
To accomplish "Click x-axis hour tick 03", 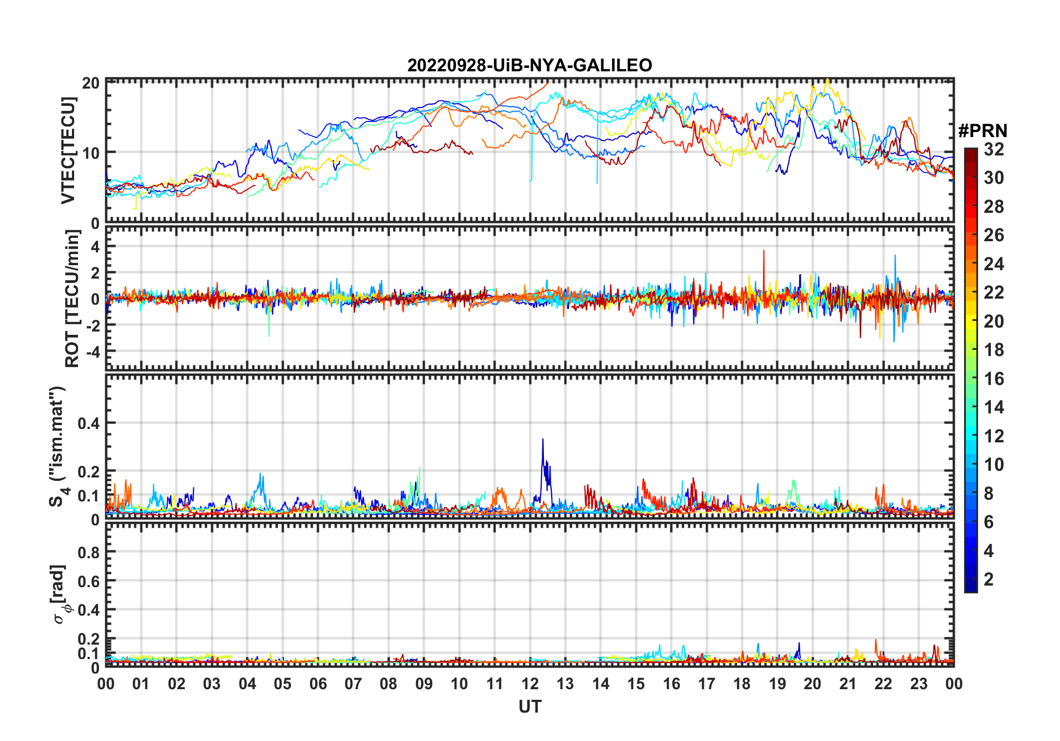I will pos(212,684).
